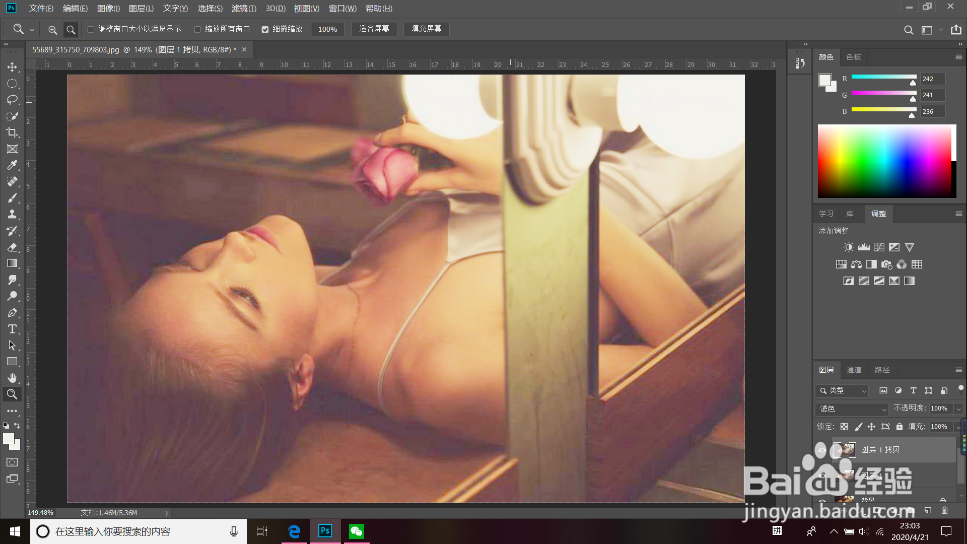
Task: Pick a color from the spectrum field
Action: point(884,161)
